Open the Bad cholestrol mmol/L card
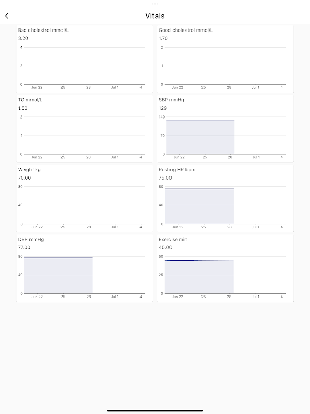The height and width of the screenshot is (414, 310). pos(85,59)
